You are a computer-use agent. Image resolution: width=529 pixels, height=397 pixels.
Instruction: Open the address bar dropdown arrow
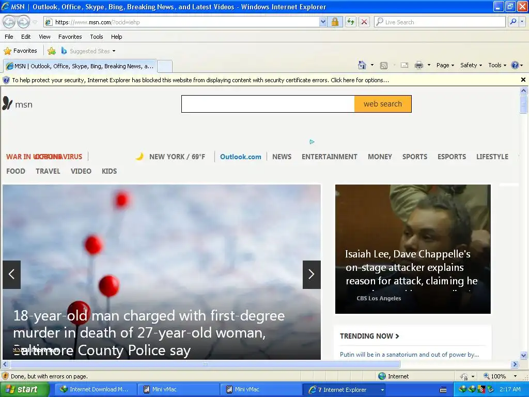(x=323, y=22)
